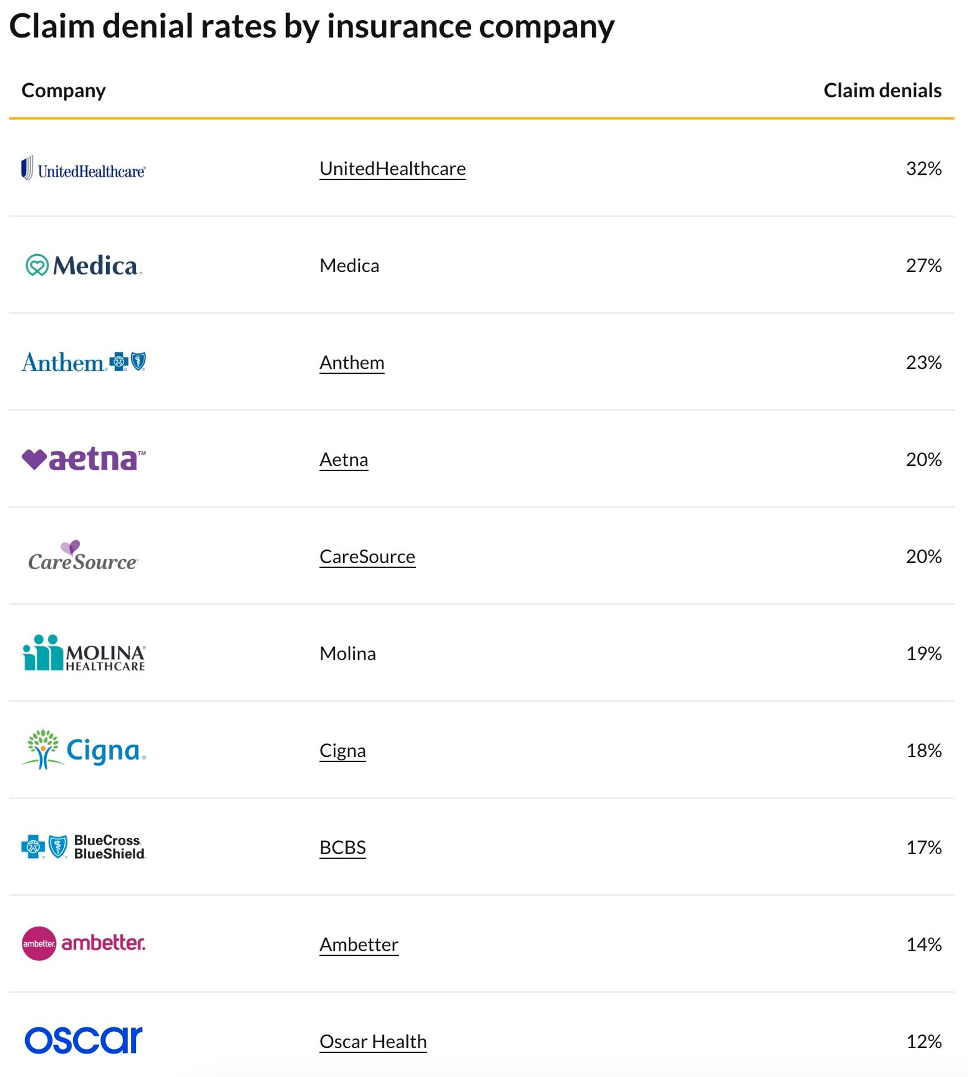Click the purple Aetna logo
Screen dimensions: 968x1077
pos(84,459)
